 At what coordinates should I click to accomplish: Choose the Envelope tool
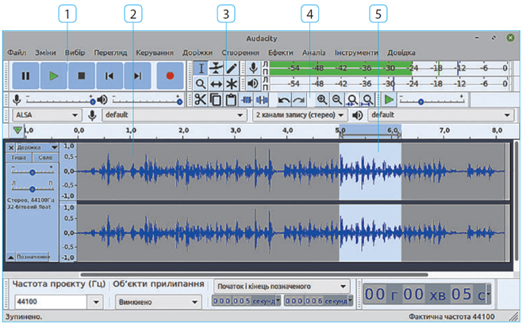[x=217, y=67]
